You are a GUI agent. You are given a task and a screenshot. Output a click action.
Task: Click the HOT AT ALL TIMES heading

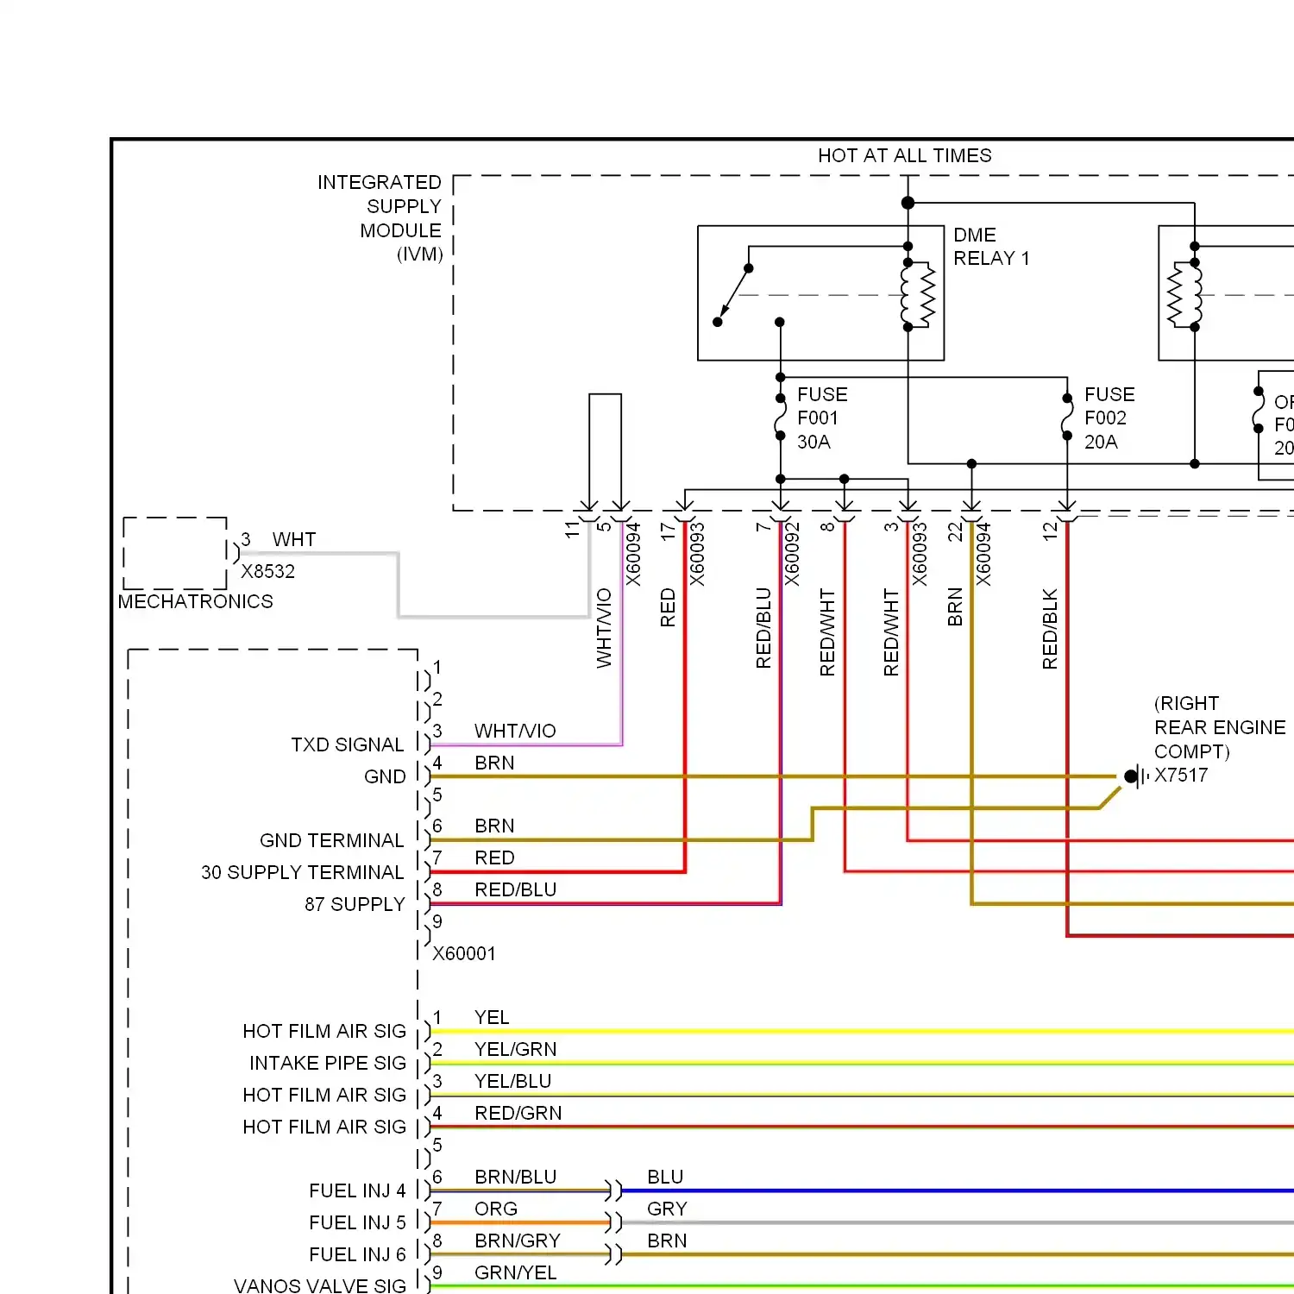tap(904, 155)
